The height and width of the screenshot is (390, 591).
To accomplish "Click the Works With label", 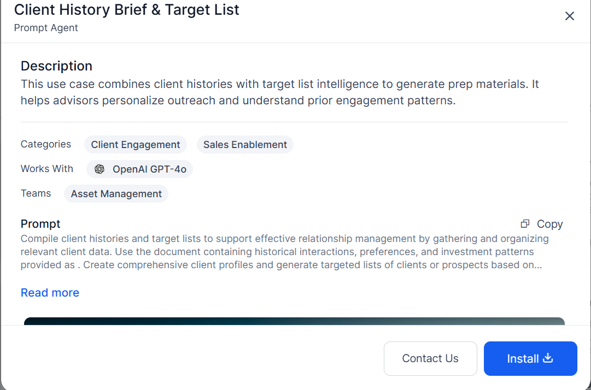I will pos(47,169).
